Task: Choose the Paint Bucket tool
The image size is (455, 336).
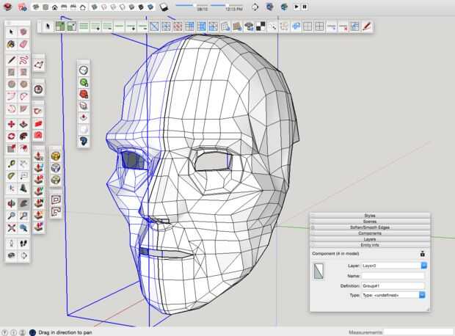Action: click(x=11, y=44)
